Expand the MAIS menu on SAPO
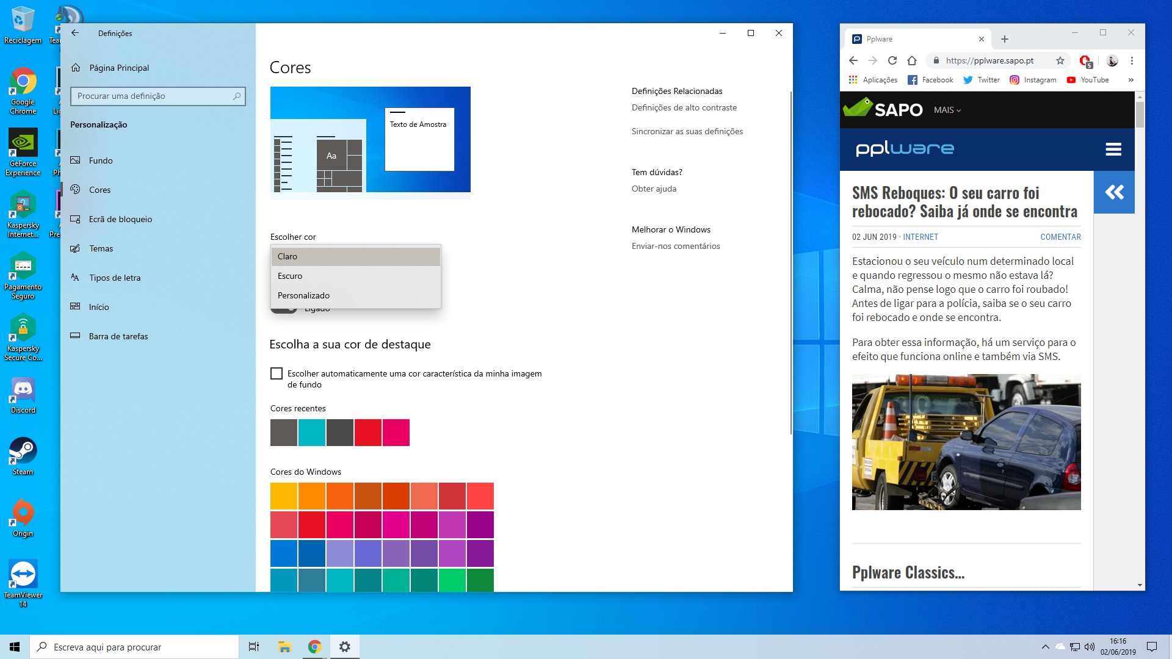Screen dimensions: 1172x659 coord(946,110)
